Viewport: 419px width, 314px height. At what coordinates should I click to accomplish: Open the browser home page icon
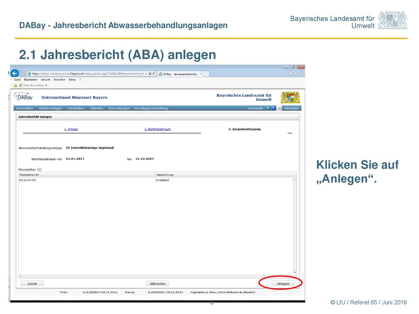tap(290, 74)
